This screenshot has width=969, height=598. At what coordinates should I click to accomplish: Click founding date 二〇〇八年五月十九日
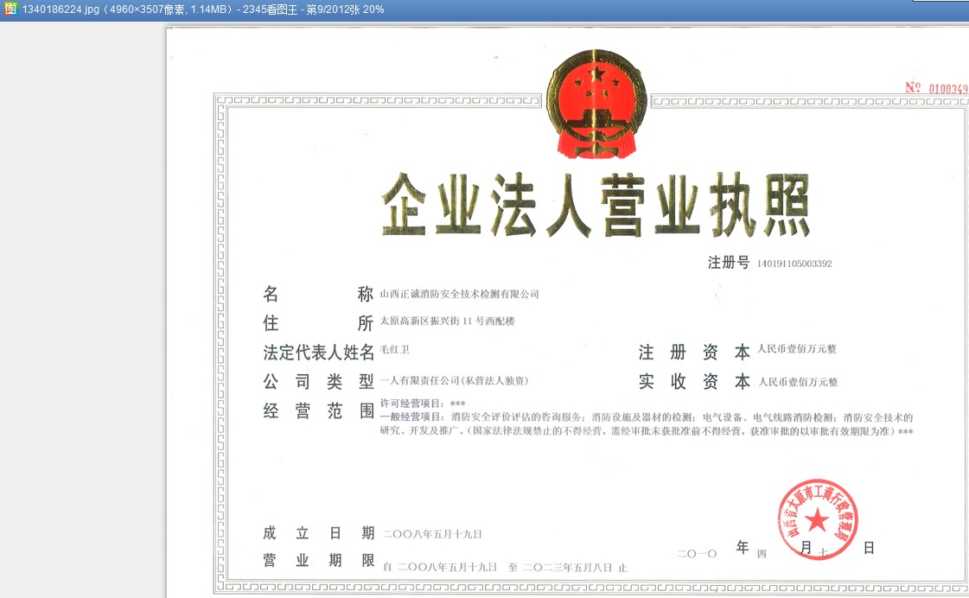pos(432,534)
